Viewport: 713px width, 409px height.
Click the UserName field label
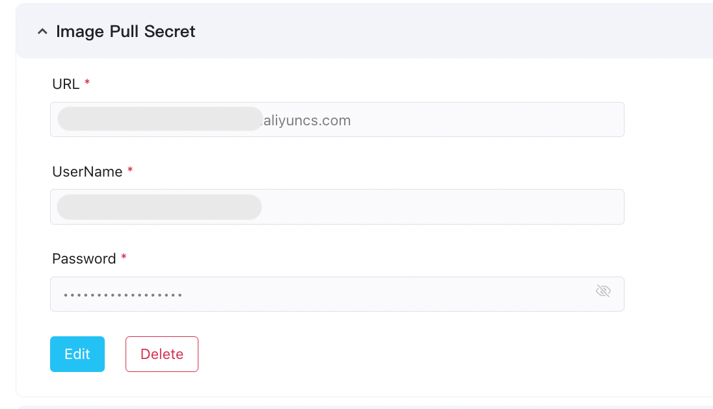click(x=87, y=171)
